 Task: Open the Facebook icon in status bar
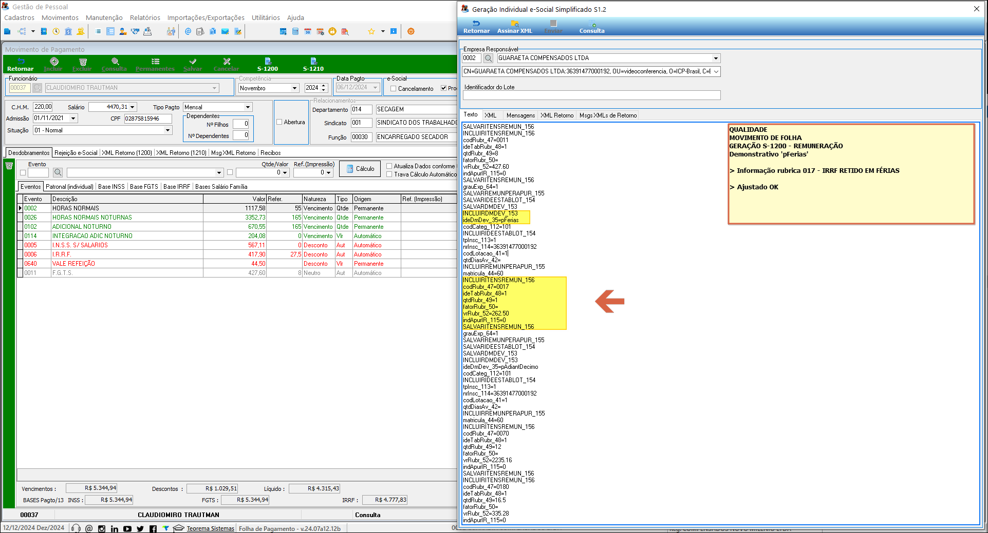pos(153,528)
